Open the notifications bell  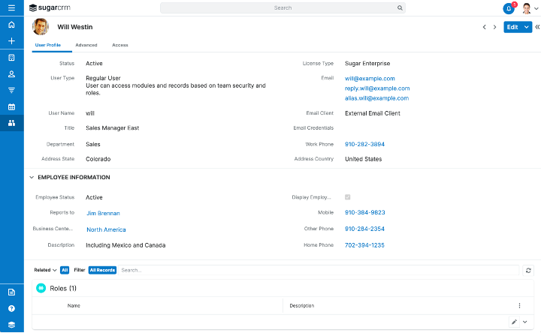(x=509, y=8)
